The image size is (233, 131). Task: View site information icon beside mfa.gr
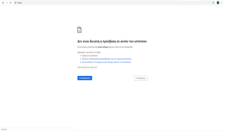(x=15, y=3)
